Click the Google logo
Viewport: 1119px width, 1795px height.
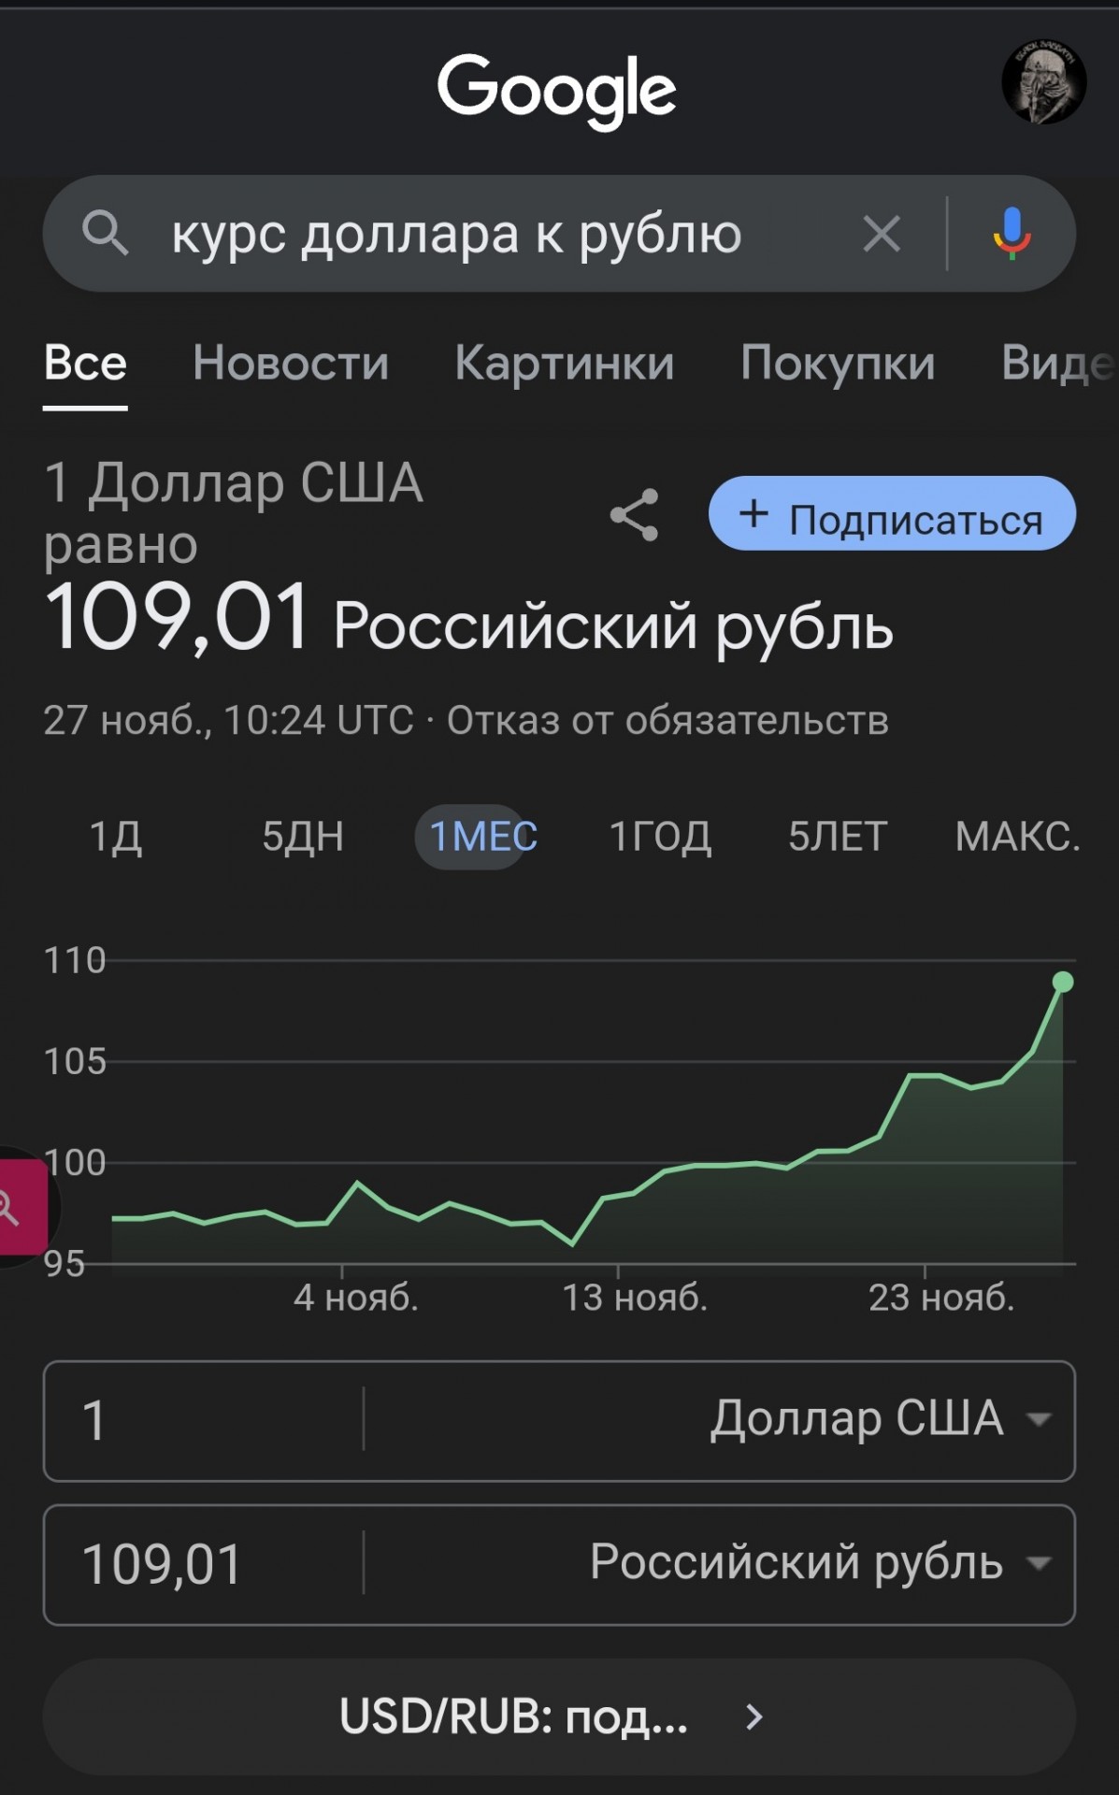[x=557, y=90]
